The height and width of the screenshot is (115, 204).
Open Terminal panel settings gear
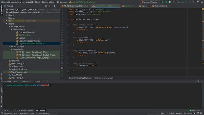pos(198,81)
